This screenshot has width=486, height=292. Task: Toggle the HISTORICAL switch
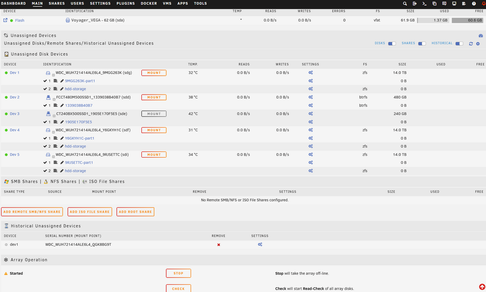point(459,44)
